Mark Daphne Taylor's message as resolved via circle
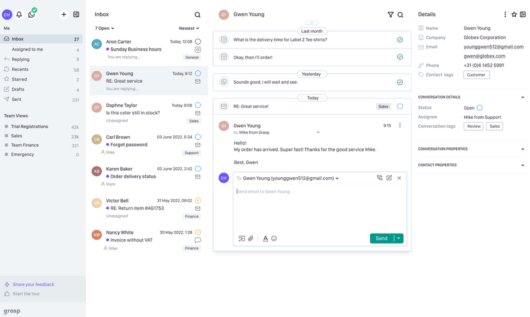 pos(197,105)
